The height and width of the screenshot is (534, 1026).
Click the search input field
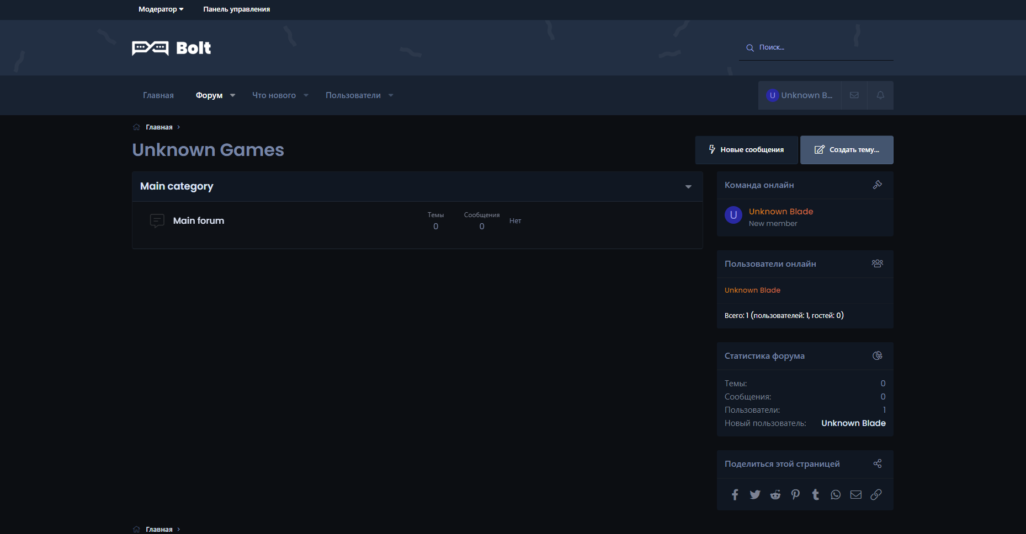click(822, 47)
